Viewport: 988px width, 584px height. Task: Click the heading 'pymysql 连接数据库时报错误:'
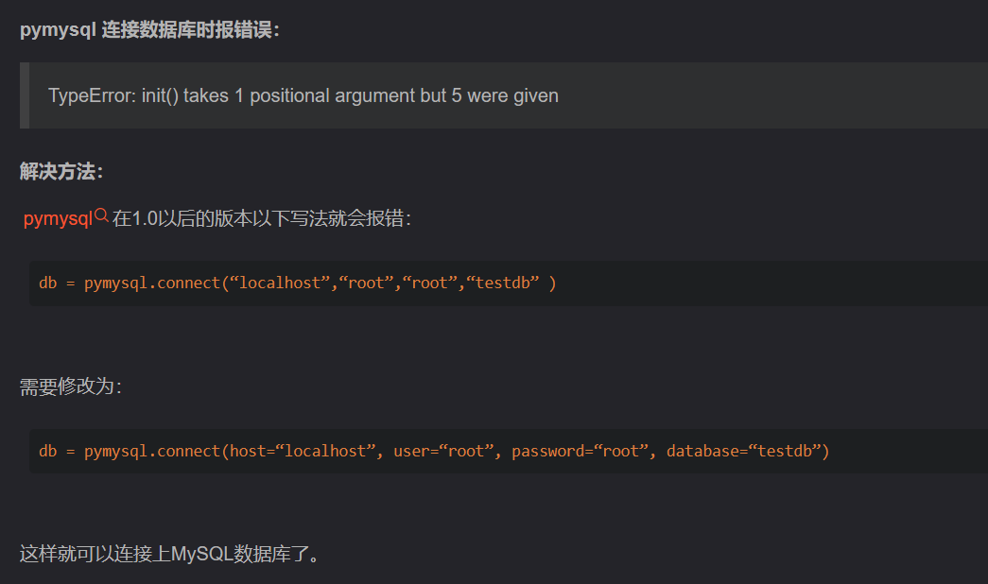[149, 29]
